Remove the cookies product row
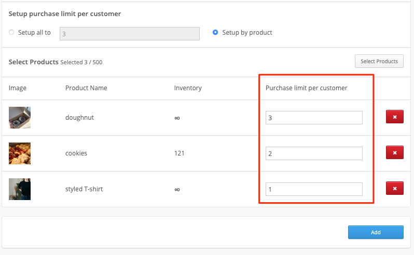 394,152
